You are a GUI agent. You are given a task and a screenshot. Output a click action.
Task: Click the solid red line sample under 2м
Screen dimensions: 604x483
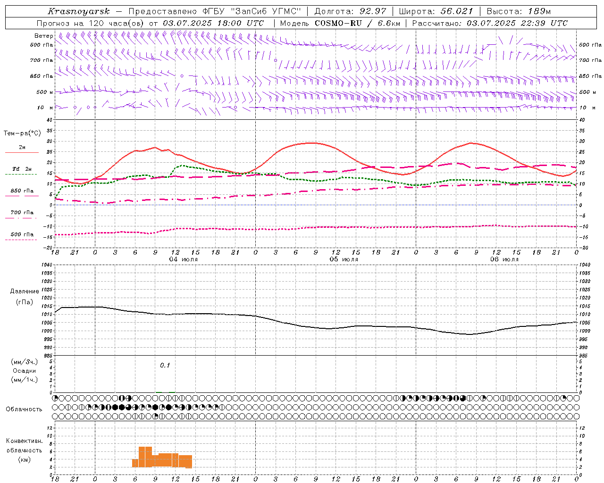tap(22, 153)
